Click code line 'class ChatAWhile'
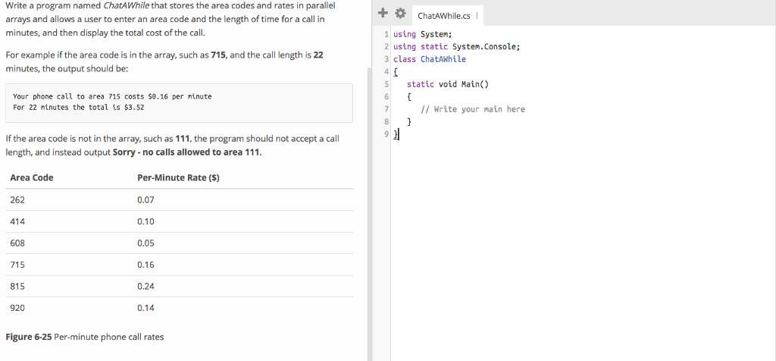This screenshot has width=776, height=361. 429,59
